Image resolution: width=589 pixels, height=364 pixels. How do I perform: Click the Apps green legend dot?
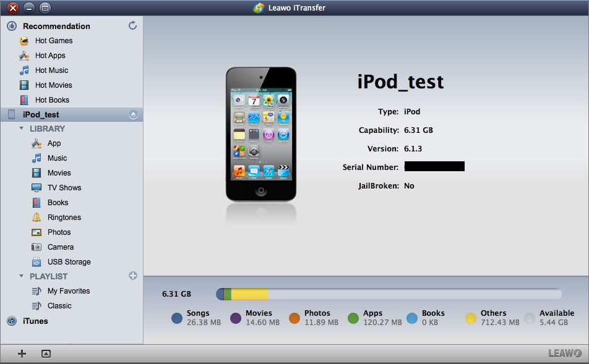353,318
